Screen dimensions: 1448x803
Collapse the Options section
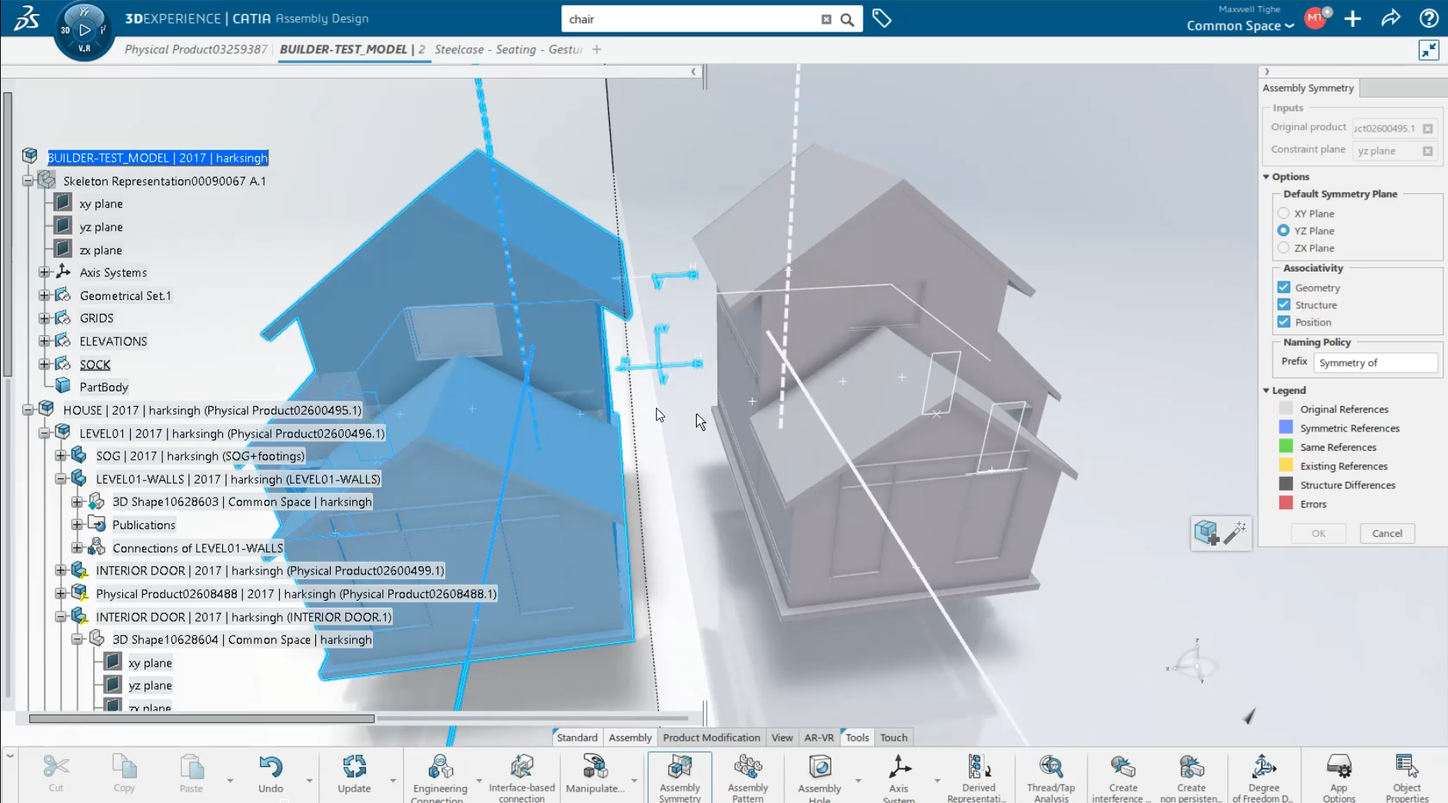pyautogui.click(x=1267, y=177)
